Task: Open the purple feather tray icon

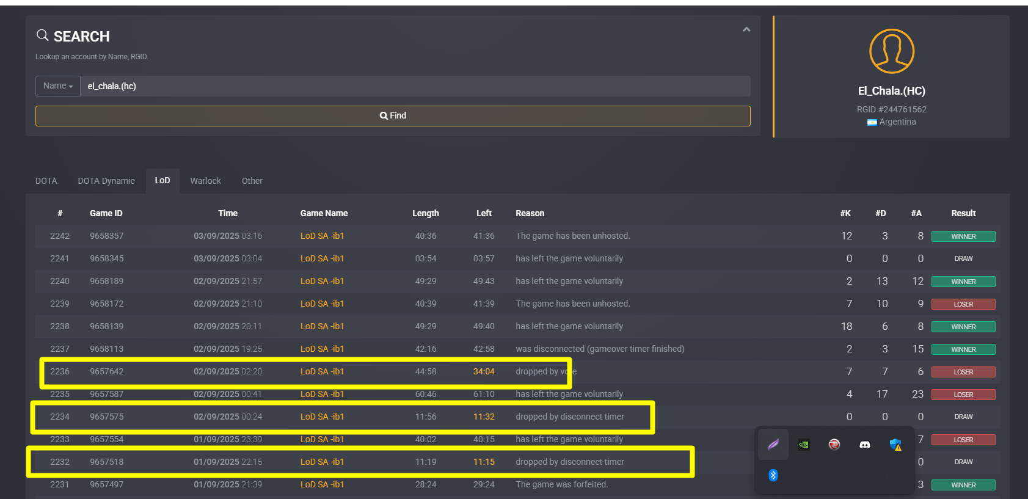Action: pos(773,445)
